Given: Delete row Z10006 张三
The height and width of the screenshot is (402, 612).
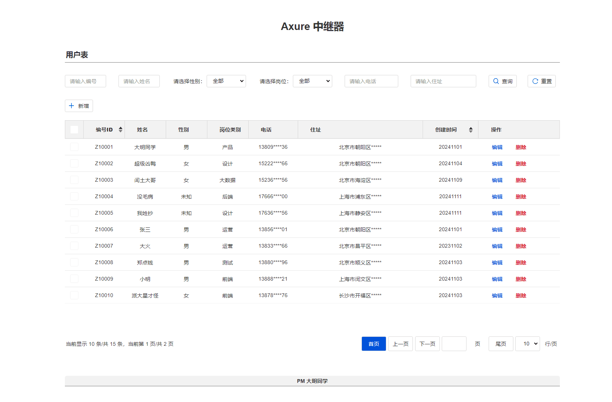Looking at the screenshot, I should click(x=521, y=230).
